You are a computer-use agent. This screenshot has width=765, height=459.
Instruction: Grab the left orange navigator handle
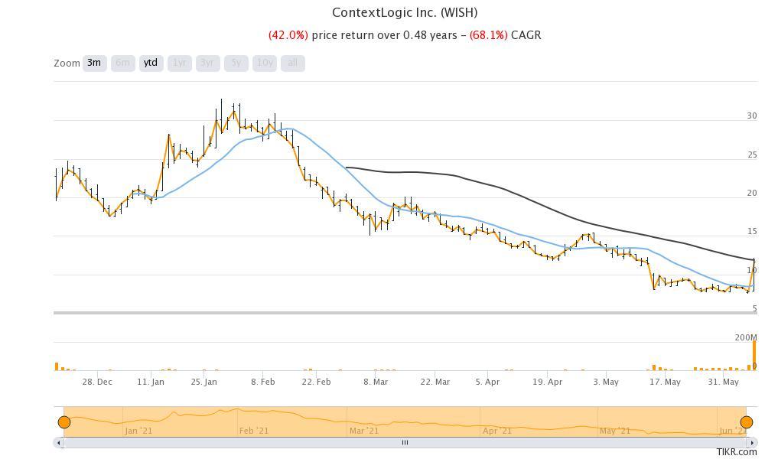64,422
